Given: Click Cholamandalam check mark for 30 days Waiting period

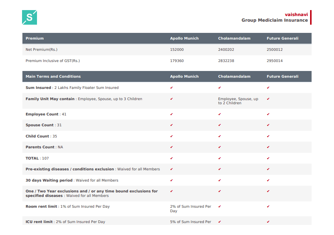Looking at the screenshot, I should point(220,180).
